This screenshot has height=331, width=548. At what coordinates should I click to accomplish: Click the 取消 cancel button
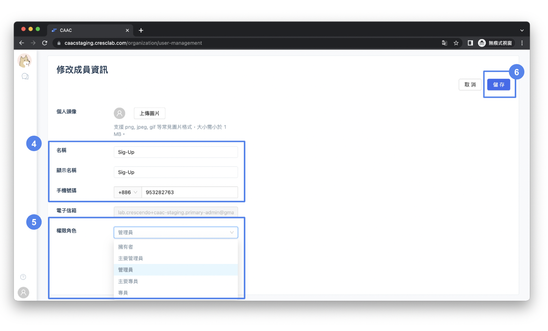tap(470, 84)
